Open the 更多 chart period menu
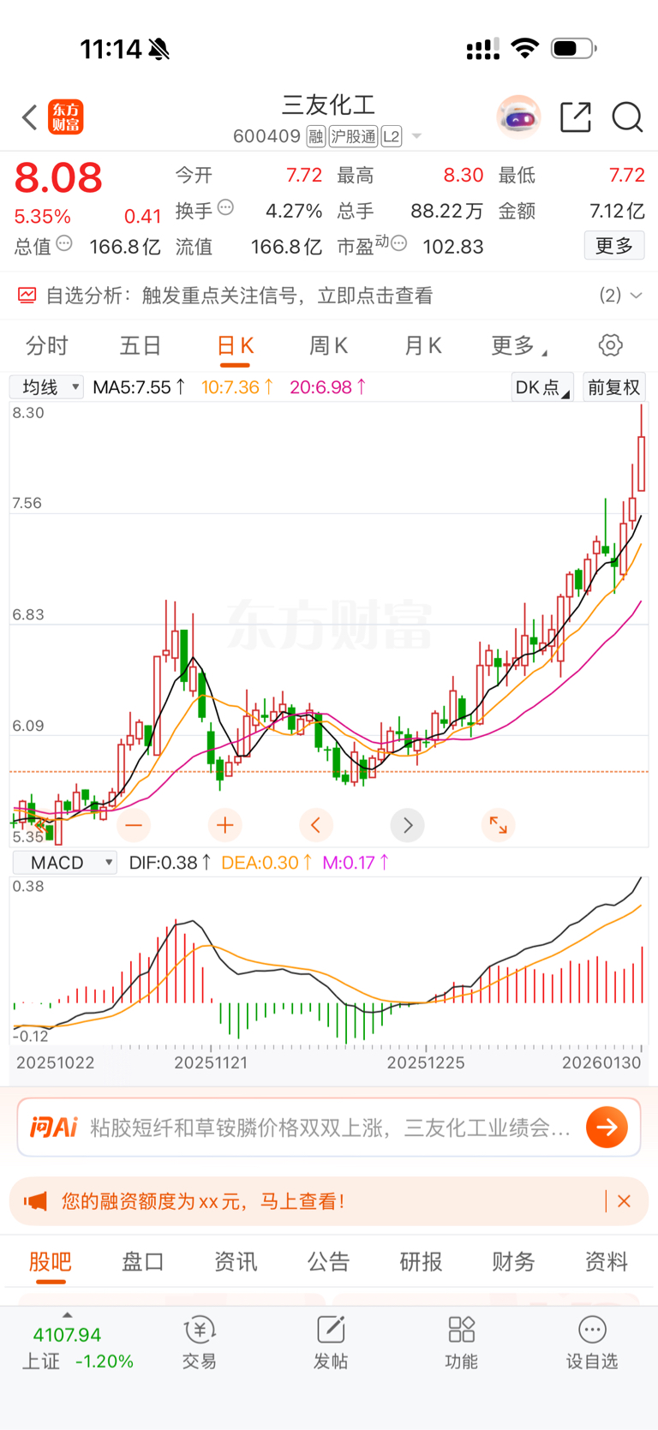 pyautogui.click(x=518, y=345)
